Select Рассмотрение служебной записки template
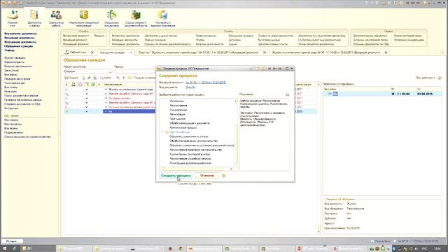 (190, 159)
